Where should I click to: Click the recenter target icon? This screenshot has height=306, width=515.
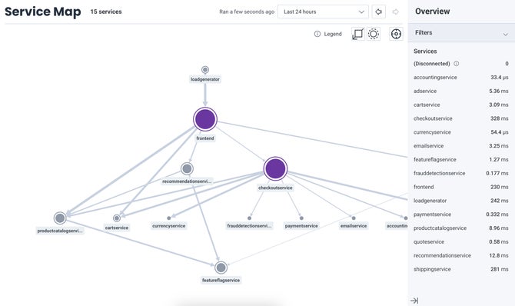[396, 34]
